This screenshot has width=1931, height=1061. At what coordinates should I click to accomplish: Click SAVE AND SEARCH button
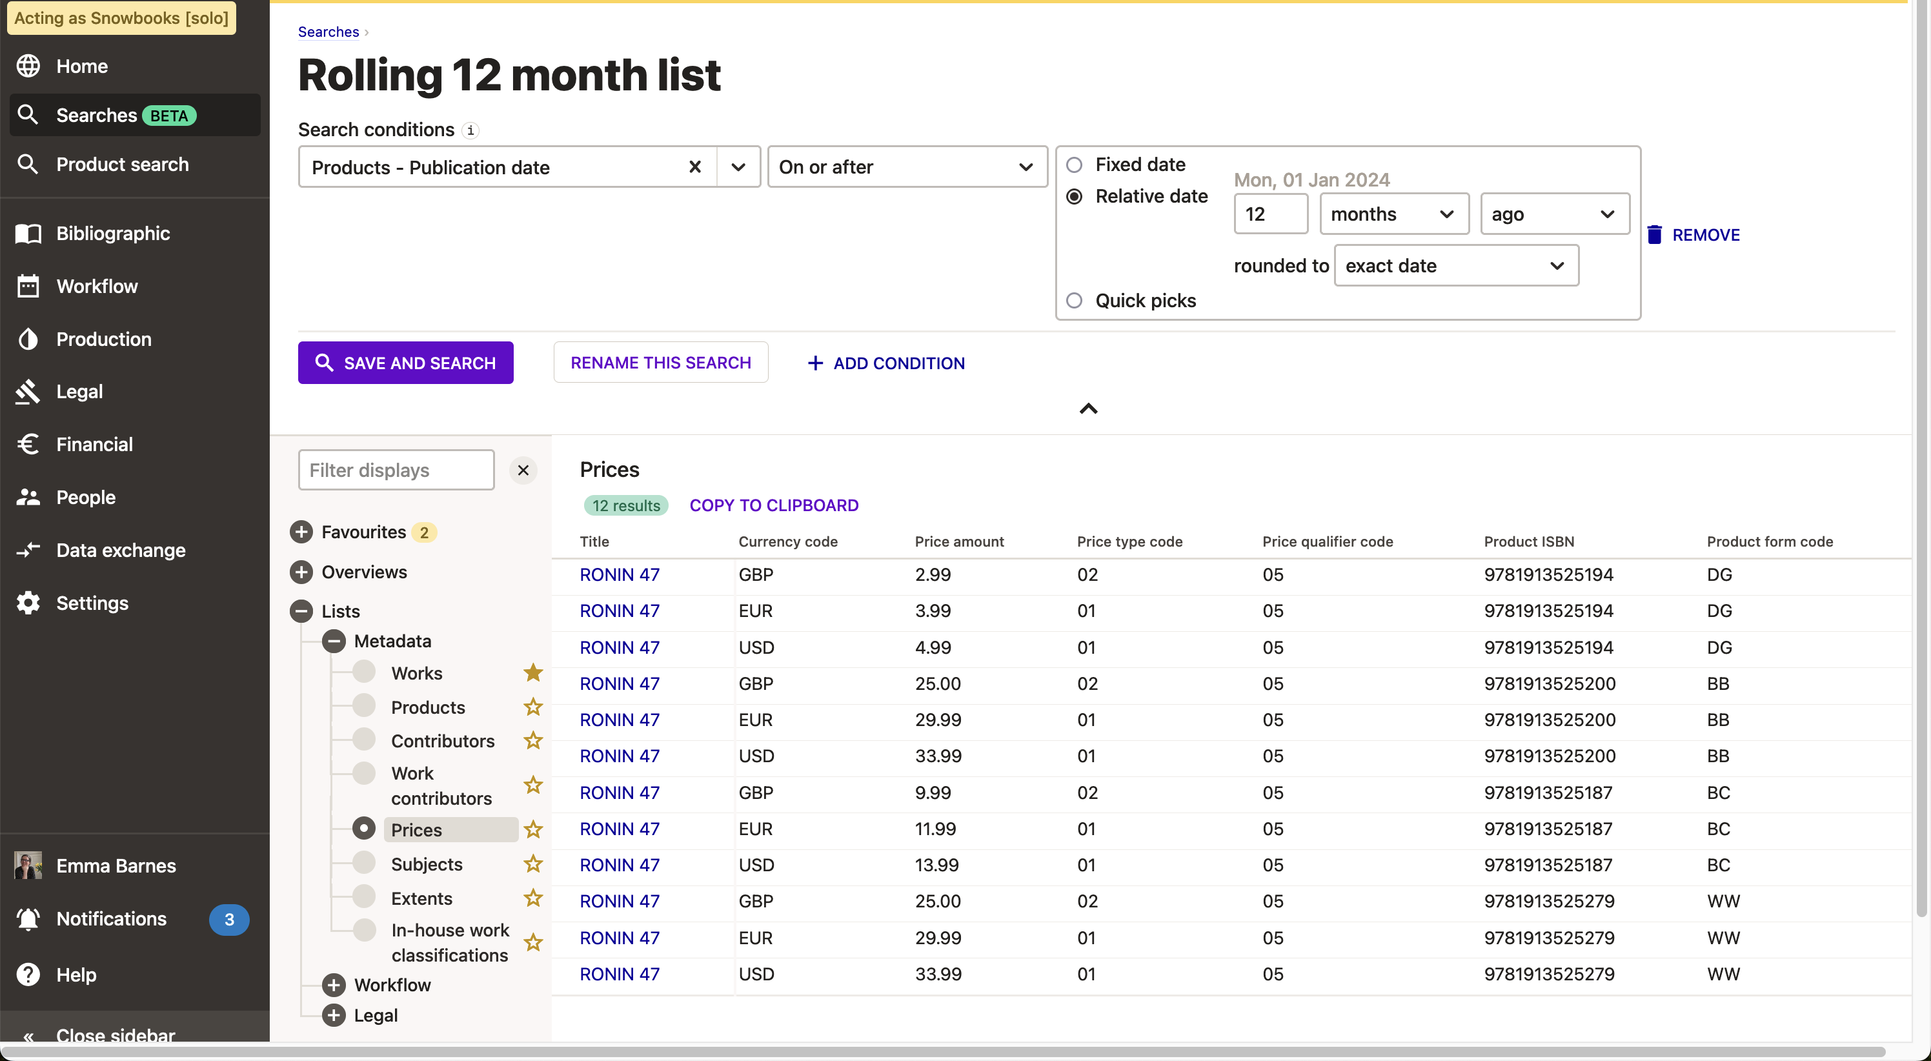405,362
